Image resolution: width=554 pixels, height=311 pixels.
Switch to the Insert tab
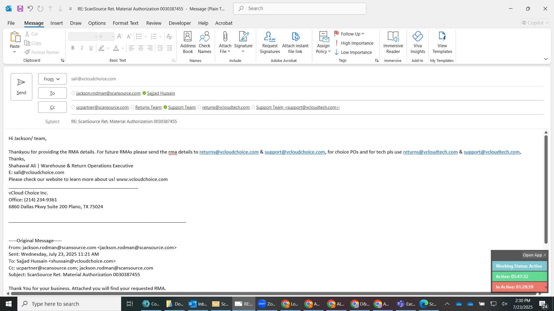tap(57, 23)
